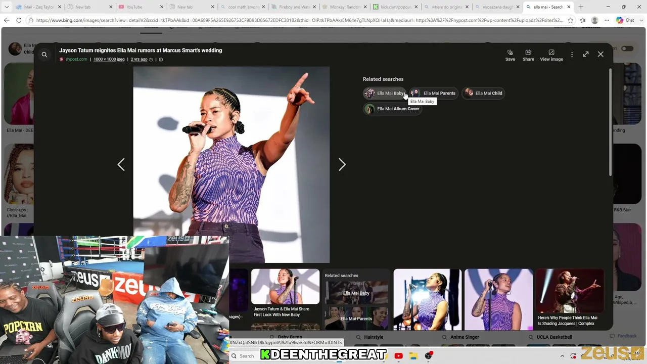Switch to the 'where do origina' tab
647x364 pixels.
[x=446, y=7]
